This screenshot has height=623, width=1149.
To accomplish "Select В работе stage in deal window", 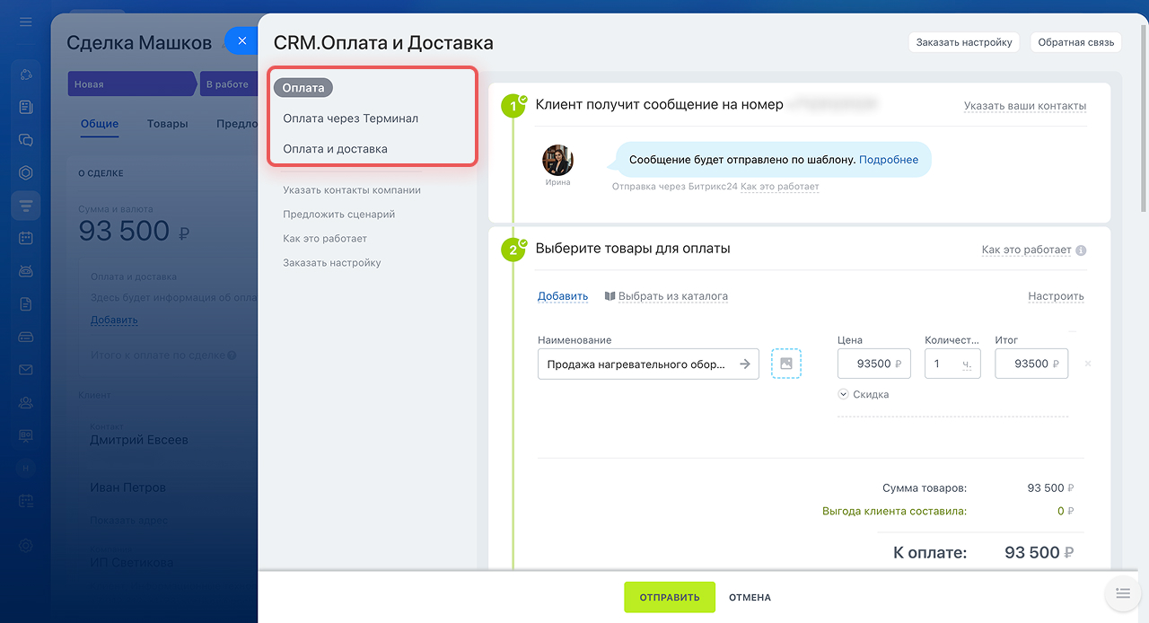I will [x=227, y=84].
